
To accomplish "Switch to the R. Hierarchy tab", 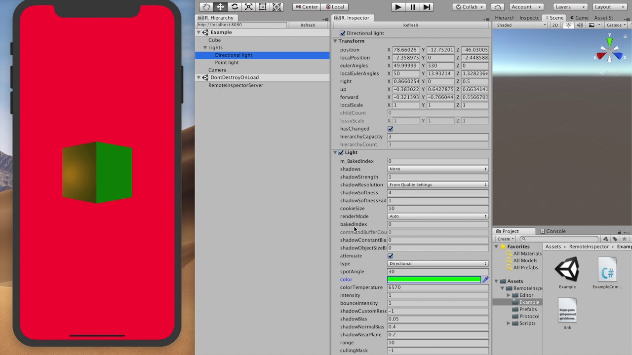I will (x=216, y=18).
